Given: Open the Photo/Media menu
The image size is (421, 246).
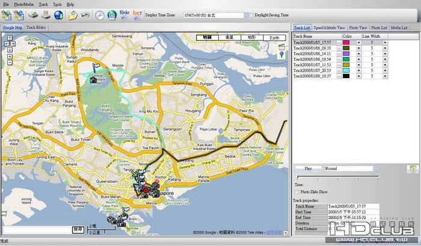Looking at the screenshot, I should (23, 4).
